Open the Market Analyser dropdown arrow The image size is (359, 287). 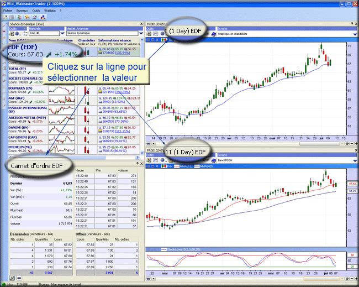click(141, 34)
